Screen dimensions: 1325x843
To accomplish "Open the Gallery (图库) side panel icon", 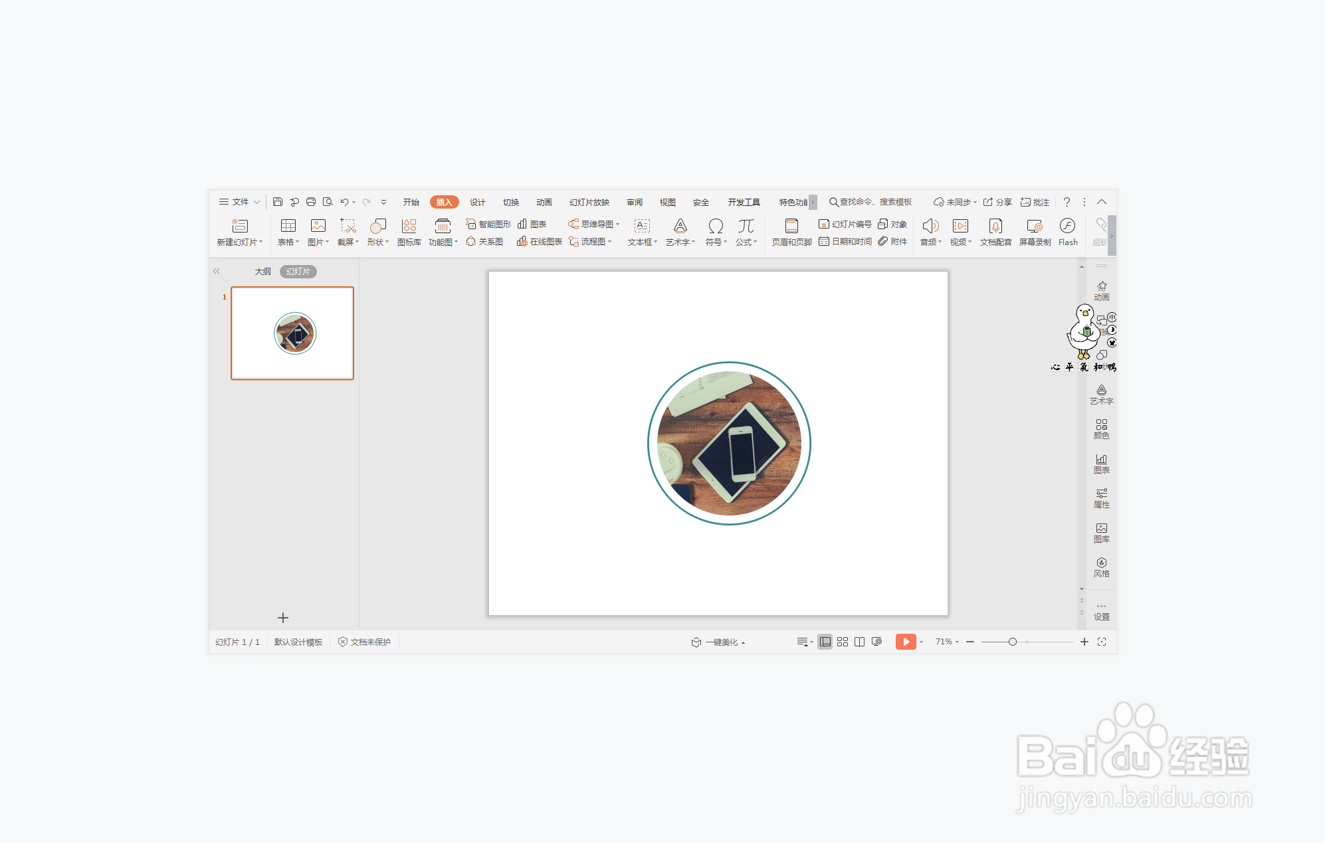I will coord(1101,532).
